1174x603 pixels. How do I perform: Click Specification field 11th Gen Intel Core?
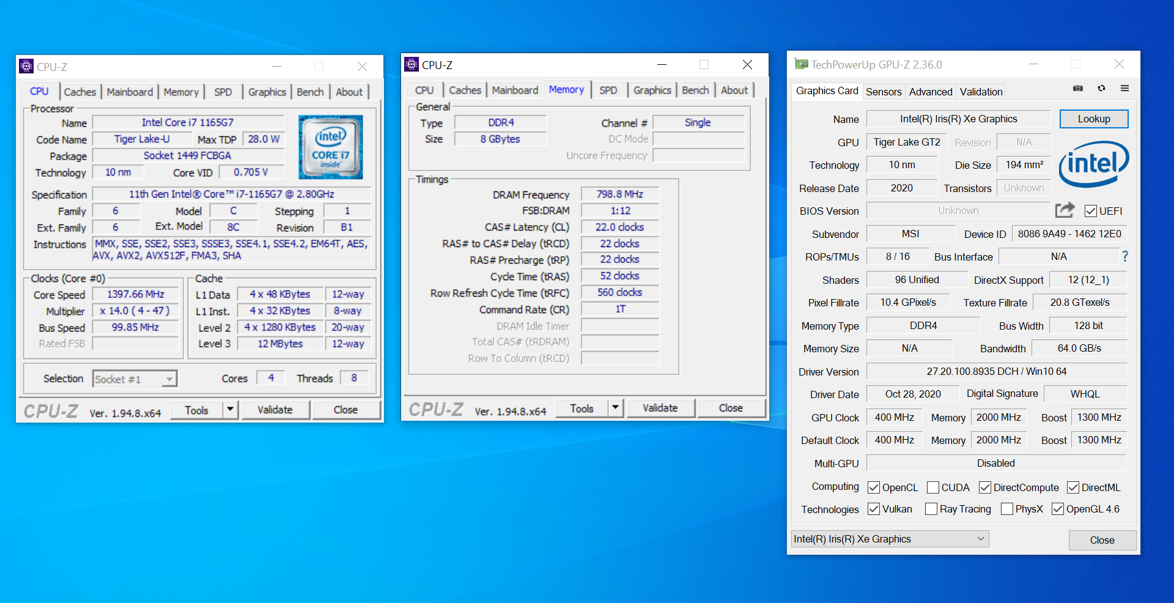click(x=231, y=194)
